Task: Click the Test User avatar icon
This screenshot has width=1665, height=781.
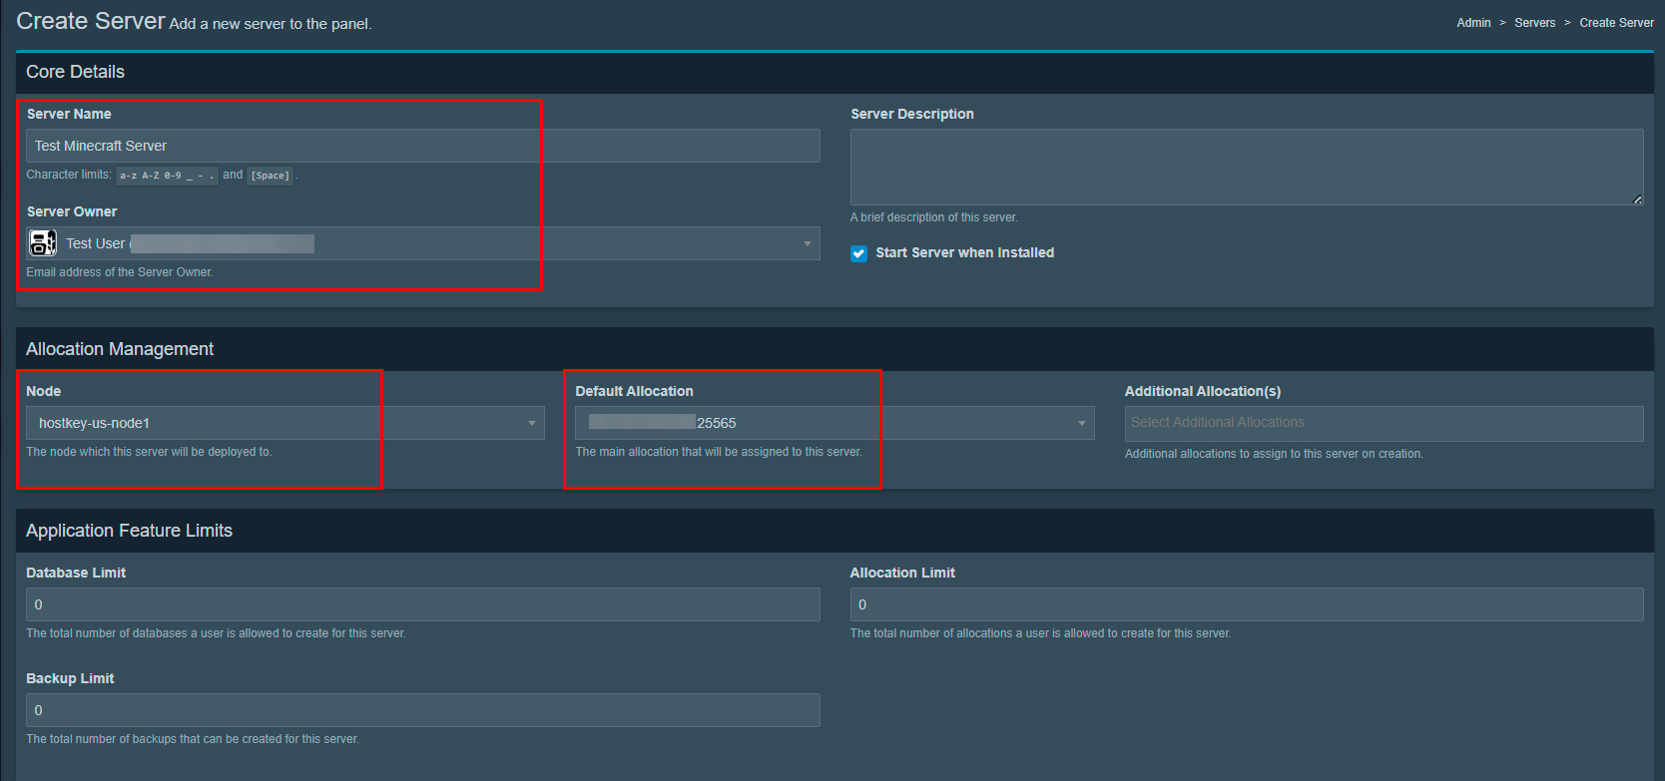Action: coord(43,243)
